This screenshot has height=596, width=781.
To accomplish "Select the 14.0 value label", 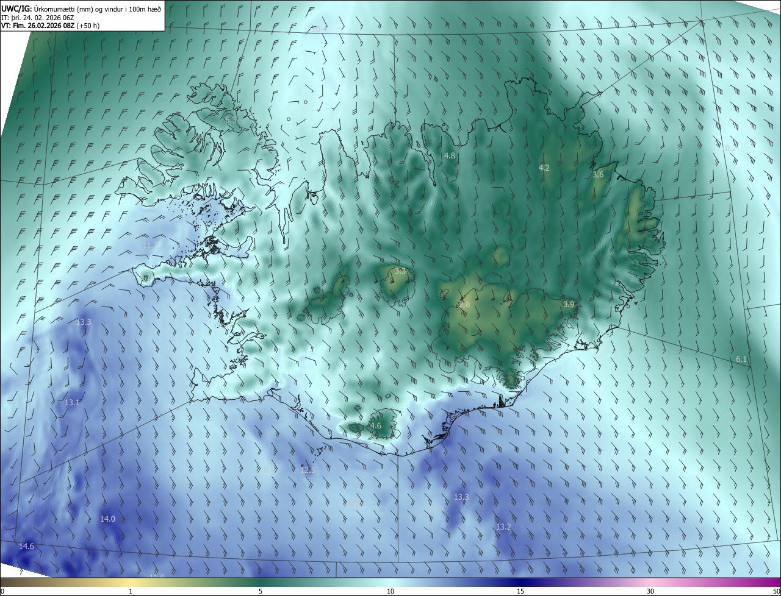I will tap(107, 519).
